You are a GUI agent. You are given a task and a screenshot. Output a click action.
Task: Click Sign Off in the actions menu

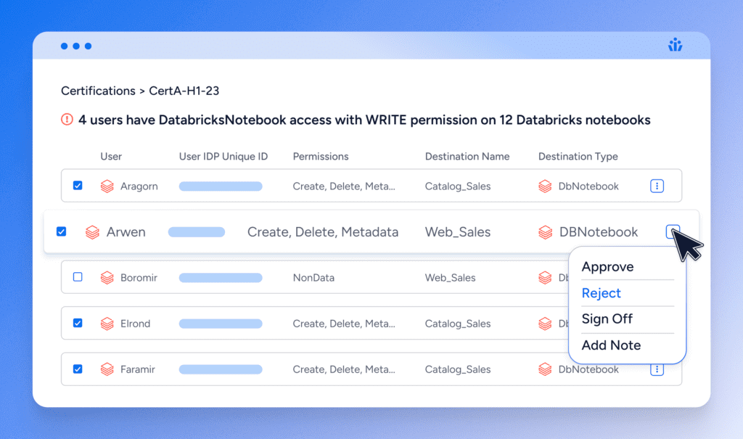click(607, 319)
